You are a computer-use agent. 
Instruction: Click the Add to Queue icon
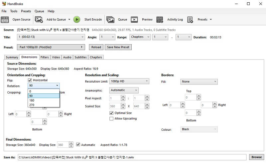39,20
